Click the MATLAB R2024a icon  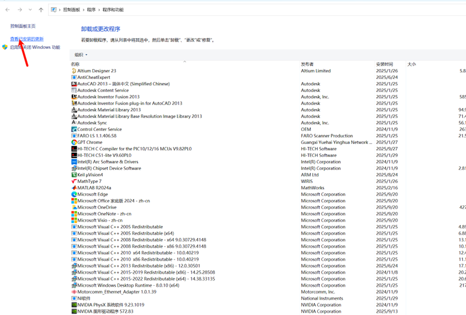pos(74,188)
